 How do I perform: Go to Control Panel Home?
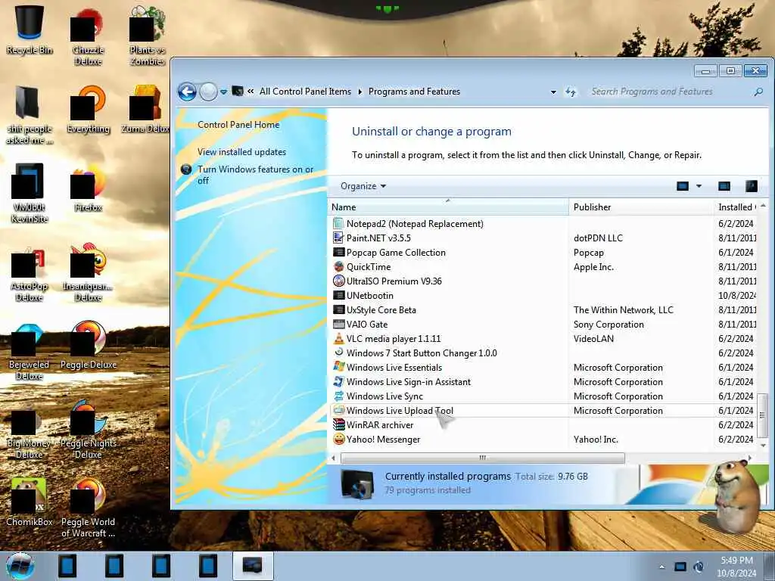(x=238, y=125)
